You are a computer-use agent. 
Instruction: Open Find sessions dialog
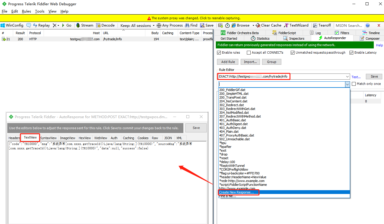191,25
